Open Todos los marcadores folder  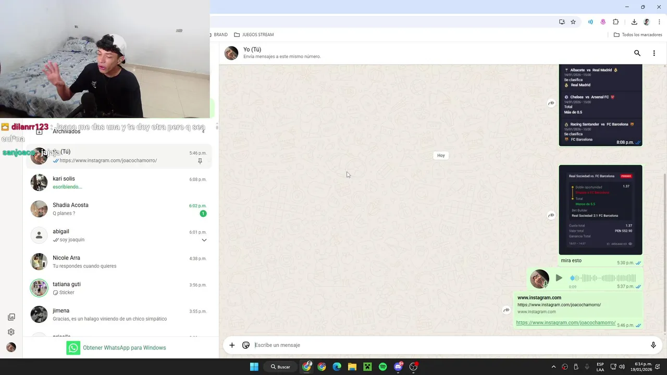[x=638, y=35]
